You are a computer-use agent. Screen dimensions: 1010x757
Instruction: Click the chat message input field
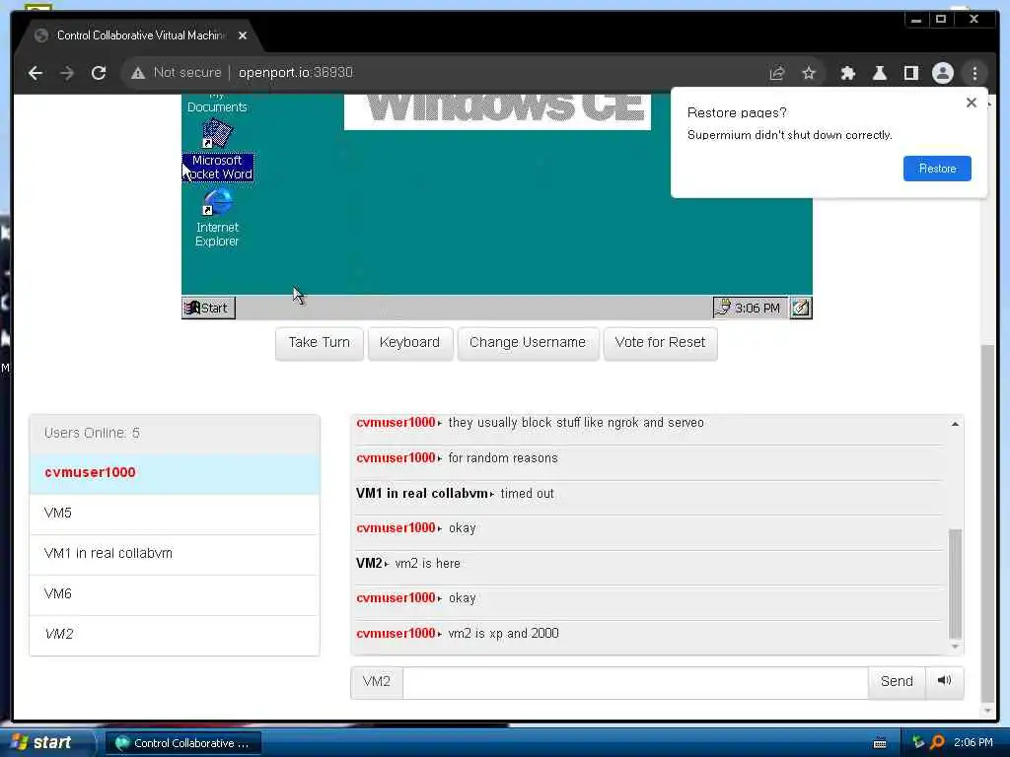tap(635, 682)
